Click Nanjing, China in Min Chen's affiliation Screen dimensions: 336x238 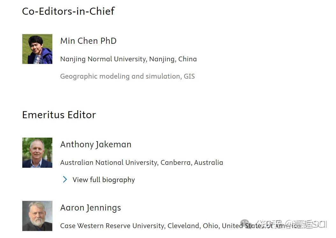[x=173, y=59]
